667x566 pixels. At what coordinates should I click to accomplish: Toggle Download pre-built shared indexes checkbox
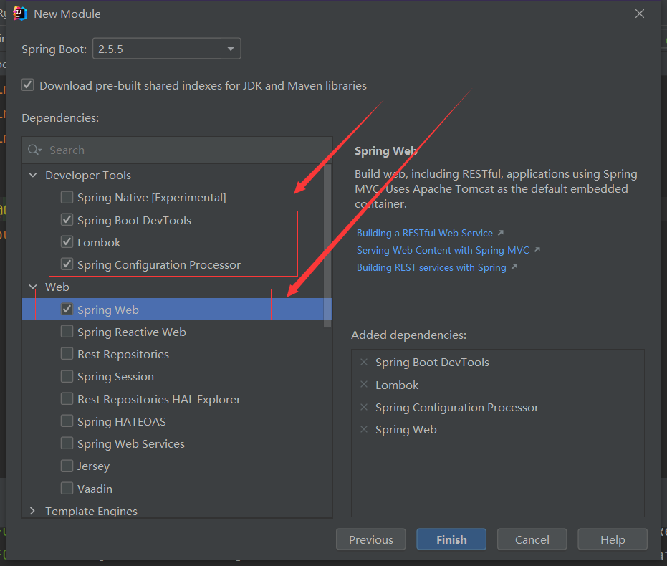click(28, 85)
